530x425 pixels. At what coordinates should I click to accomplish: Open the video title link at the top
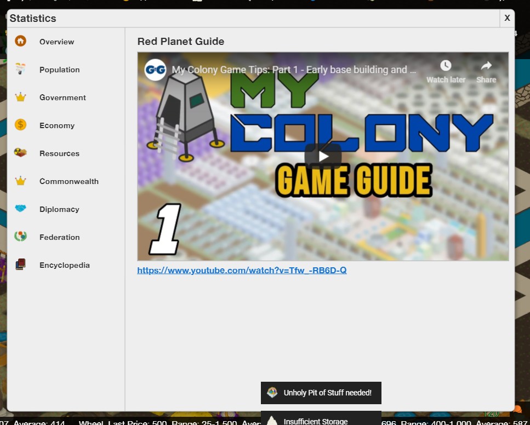point(294,70)
